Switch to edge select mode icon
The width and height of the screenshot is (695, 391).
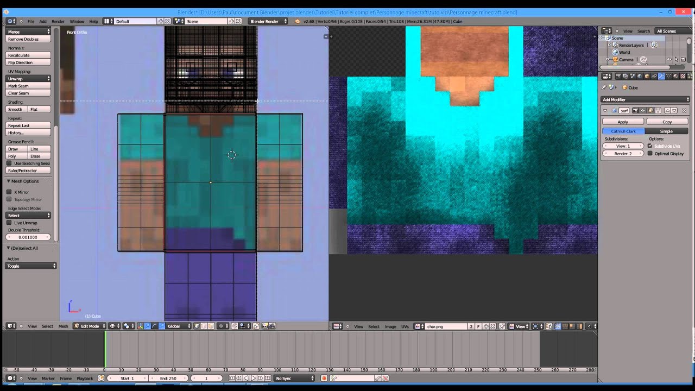click(x=204, y=326)
